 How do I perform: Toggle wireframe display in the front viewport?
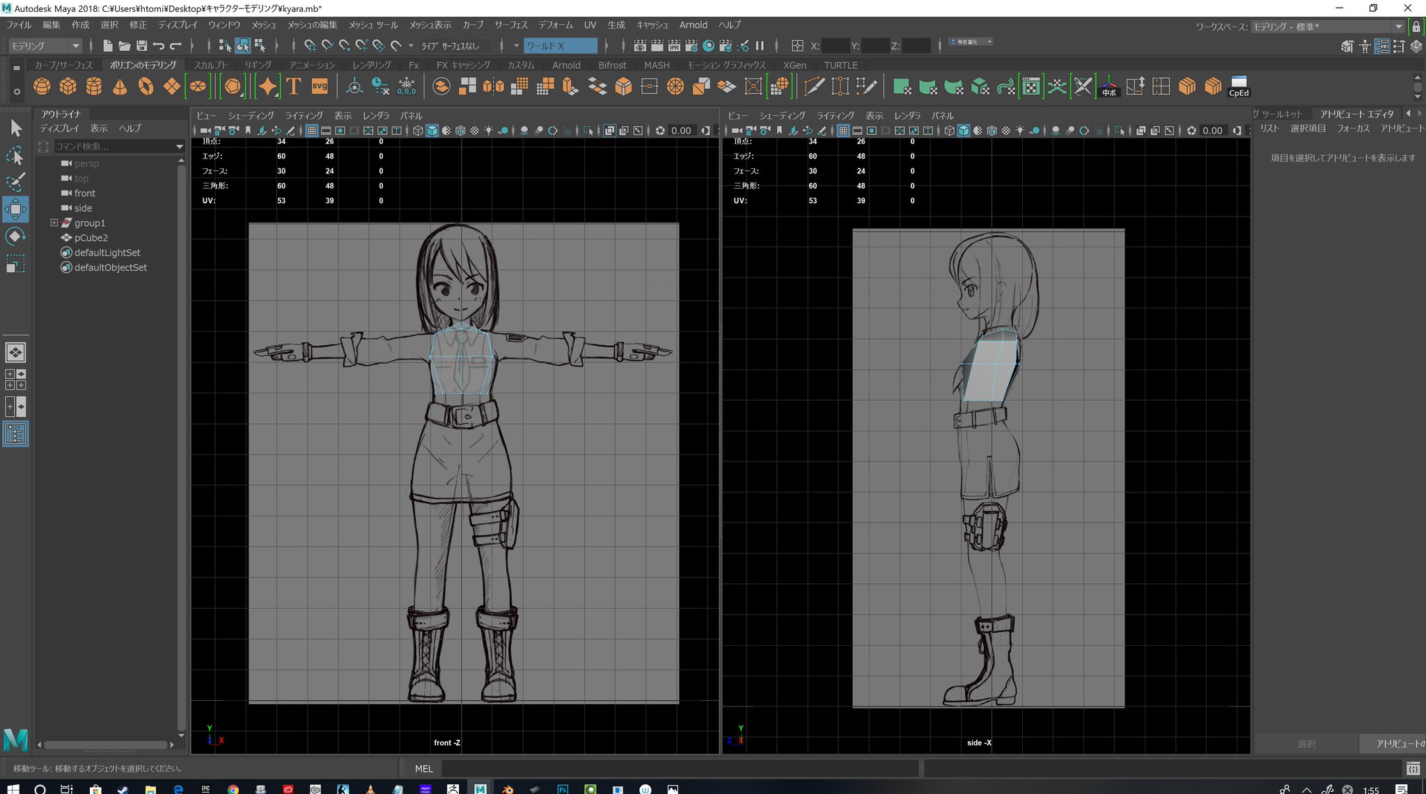[418, 131]
